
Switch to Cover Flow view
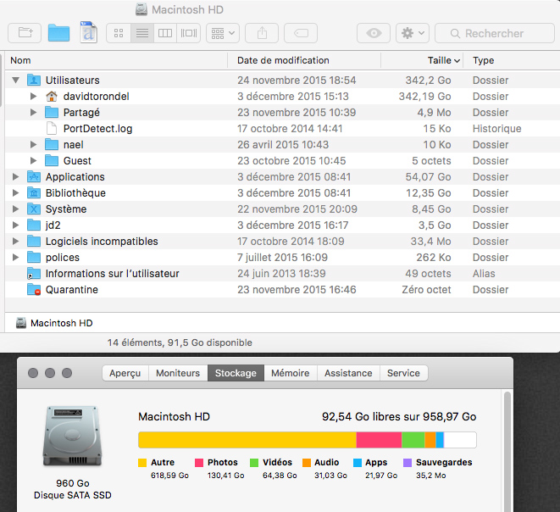[x=189, y=33]
